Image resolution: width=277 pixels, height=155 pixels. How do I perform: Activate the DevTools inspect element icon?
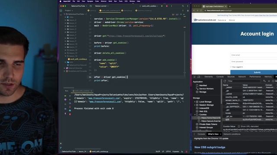tap(194, 77)
